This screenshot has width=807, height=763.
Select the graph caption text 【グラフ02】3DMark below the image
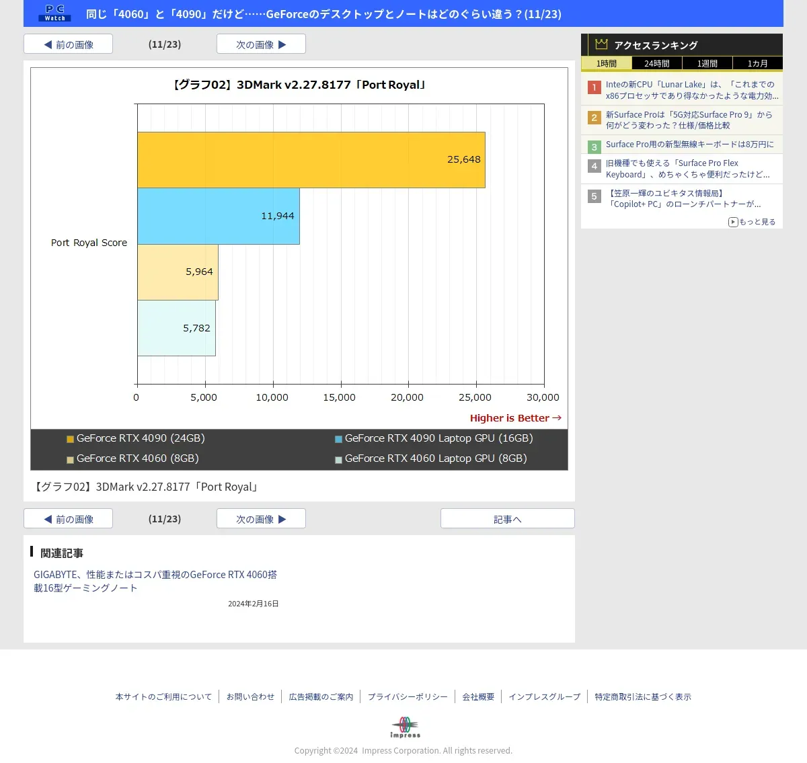pyautogui.click(x=146, y=487)
